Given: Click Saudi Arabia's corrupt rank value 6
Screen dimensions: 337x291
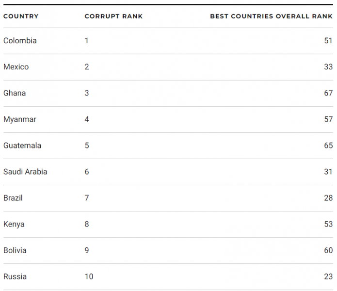Looking at the screenshot, I should [x=87, y=172].
